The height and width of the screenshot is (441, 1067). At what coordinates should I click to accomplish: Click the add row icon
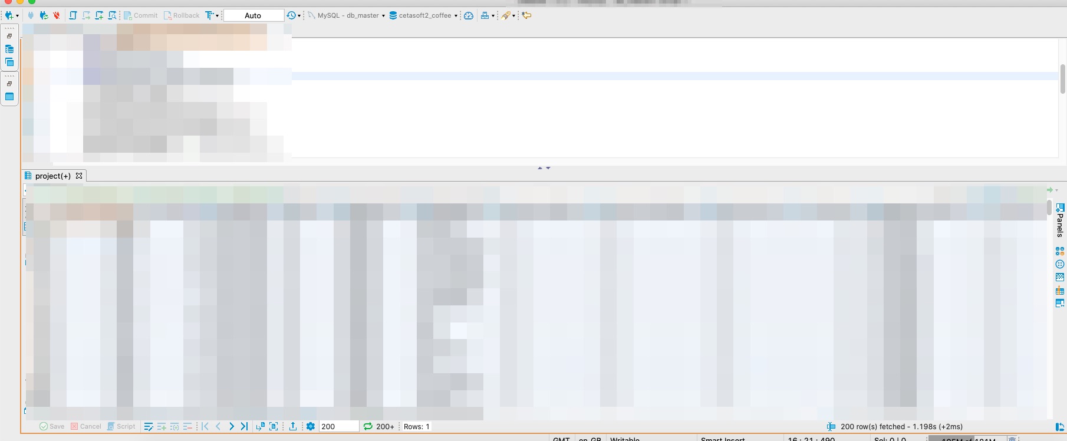click(162, 426)
